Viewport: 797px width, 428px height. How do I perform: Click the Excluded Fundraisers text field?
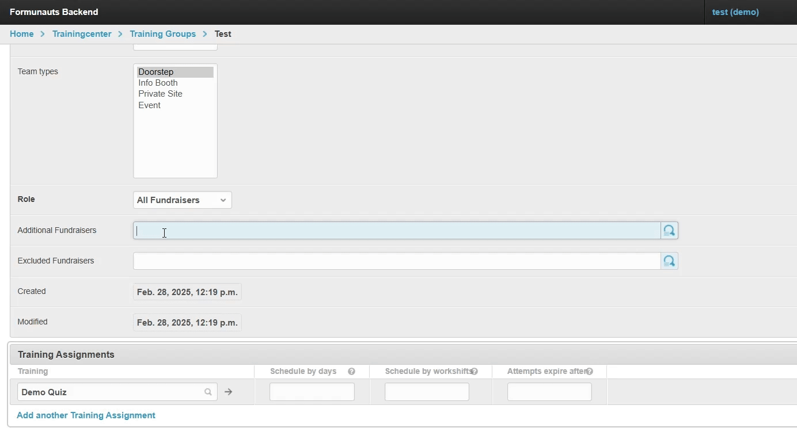396,261
